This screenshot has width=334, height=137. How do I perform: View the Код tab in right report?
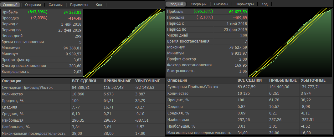pyautogui.click(x=264, y=4)
